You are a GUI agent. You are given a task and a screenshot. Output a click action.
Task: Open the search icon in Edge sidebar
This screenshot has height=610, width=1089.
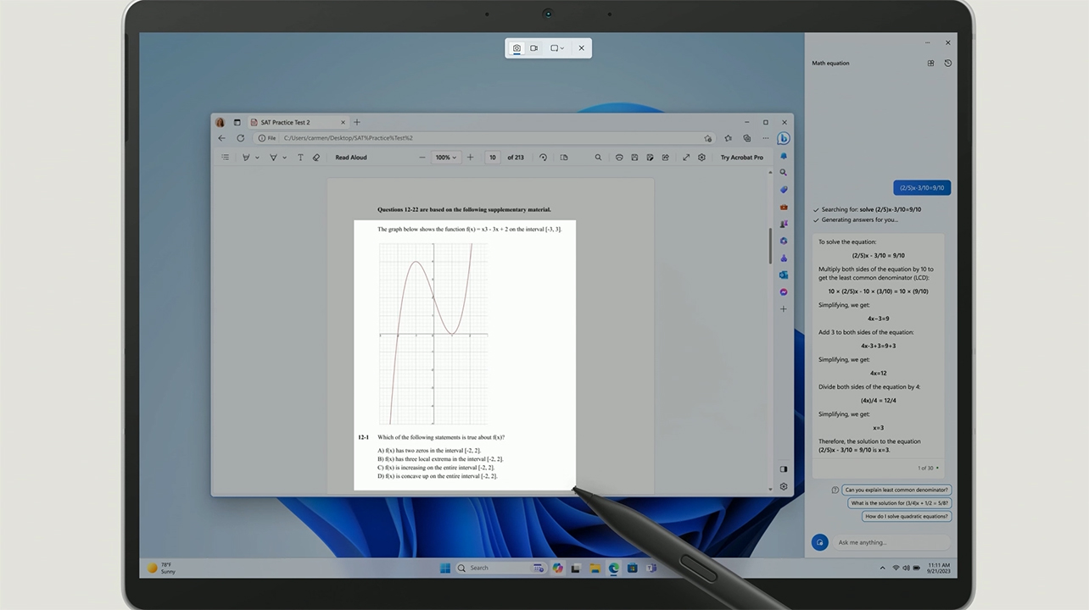point(784,173)
